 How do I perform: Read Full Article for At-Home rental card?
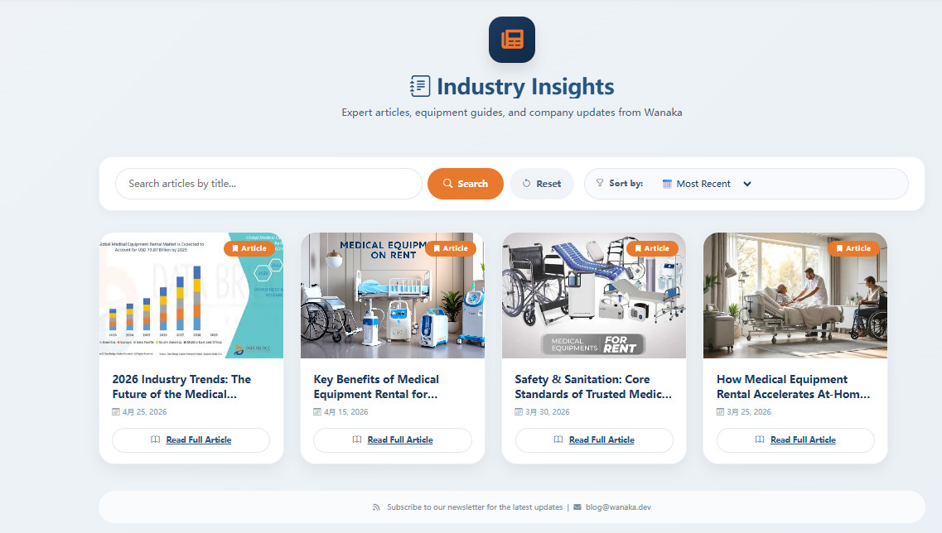(x=795, y=440)
